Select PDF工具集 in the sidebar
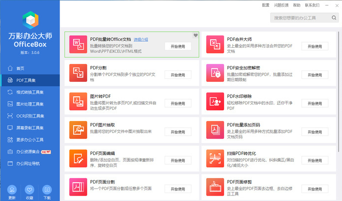This screenshot has width=342, height=201. click(x=30, y=80)
